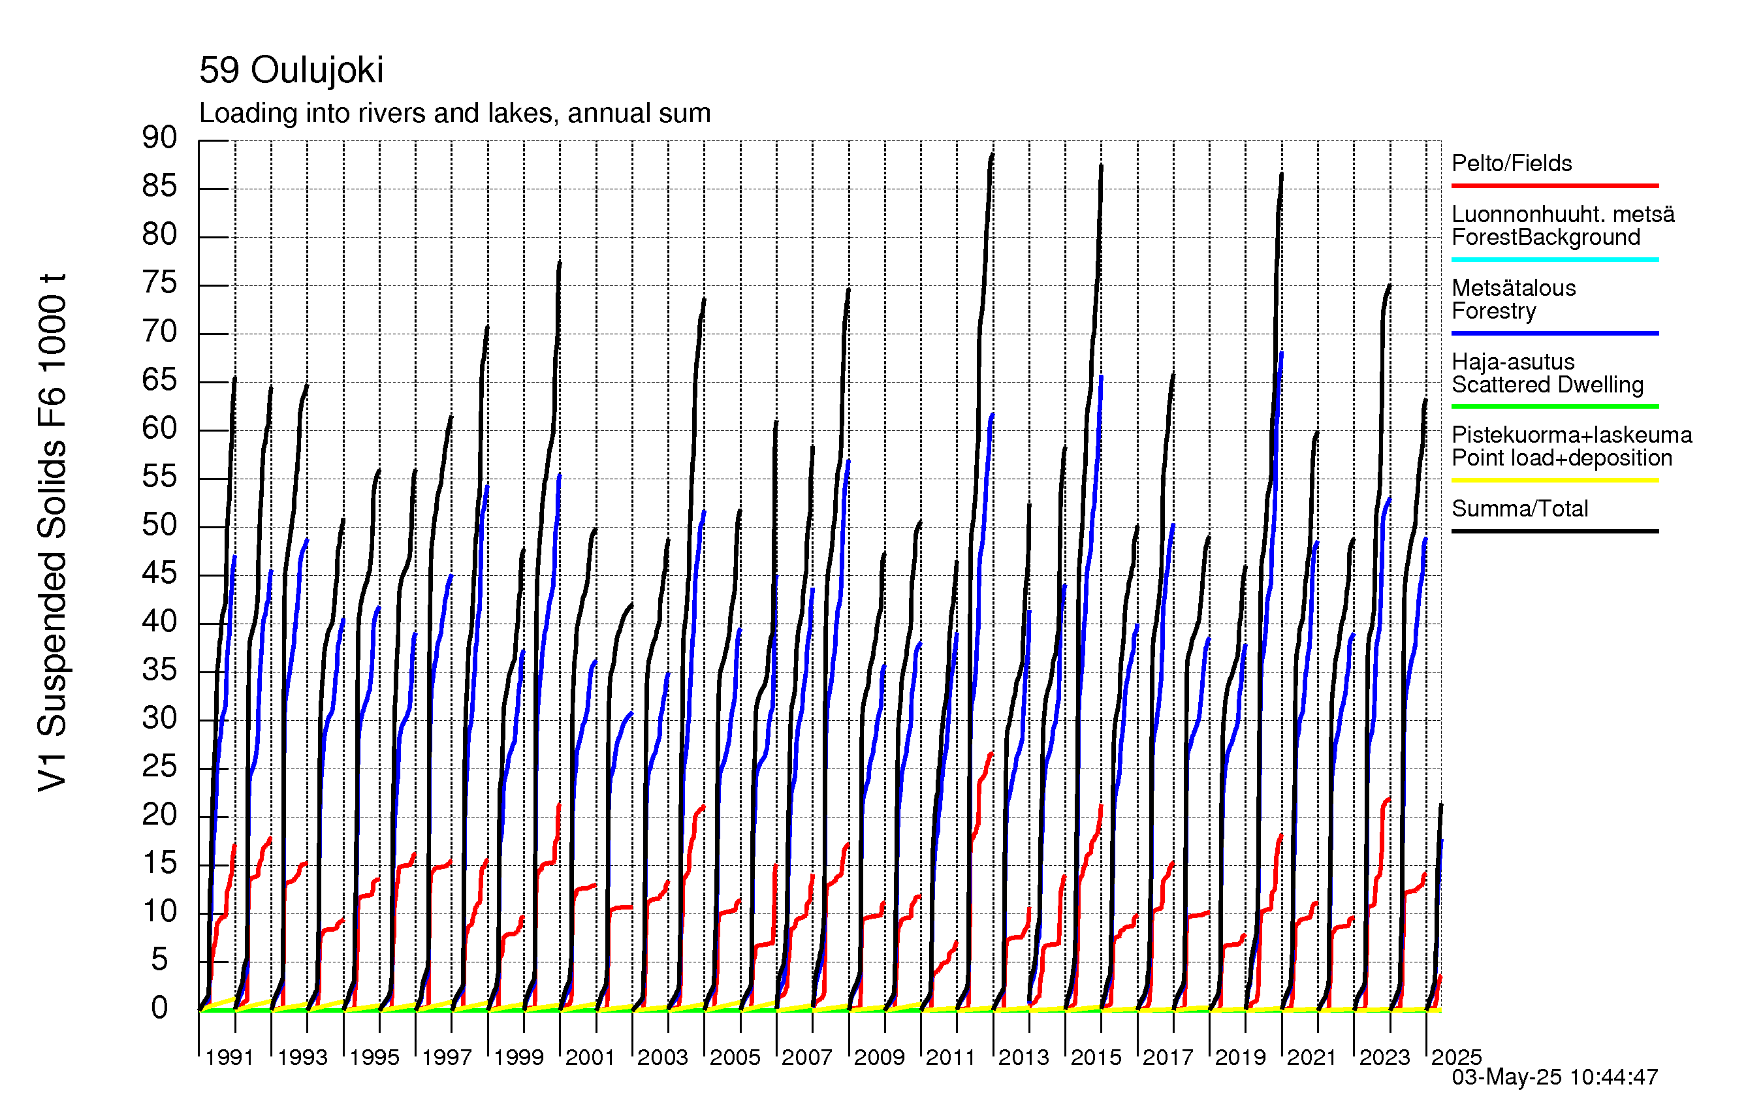Click the y-axis value 25
Image resolution: width=1763 pixels, height=1110 pixels.
click(x=159, y=767)
